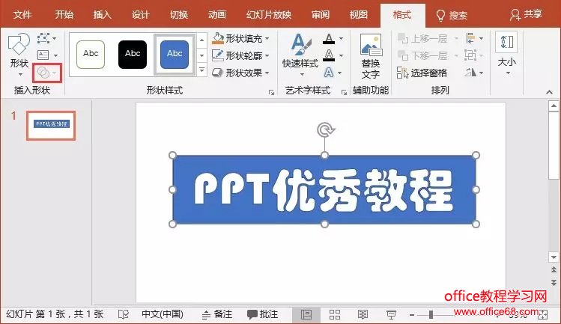Click the 共享 share button

(526, 15)
